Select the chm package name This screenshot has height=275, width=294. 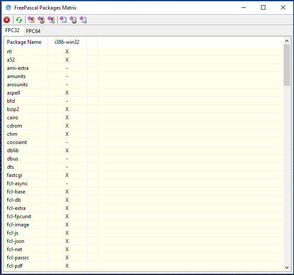pos(12,134)
